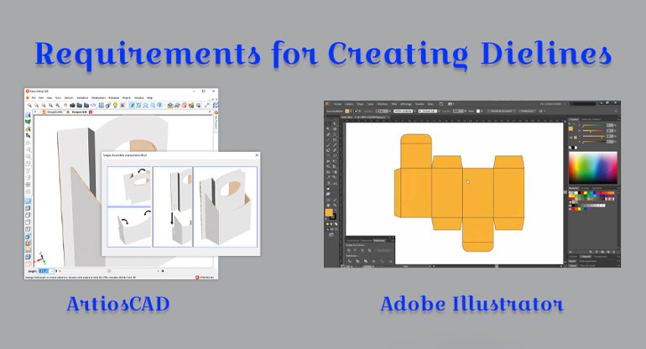The image size is (646, 349).
Task: Select the Pen tool in Illustrator toolbox
Action: pyautogui.click(x=328, y=134)
